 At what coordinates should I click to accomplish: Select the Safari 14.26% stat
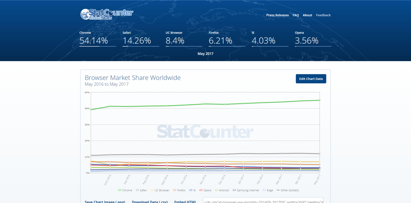click(140, 39)
